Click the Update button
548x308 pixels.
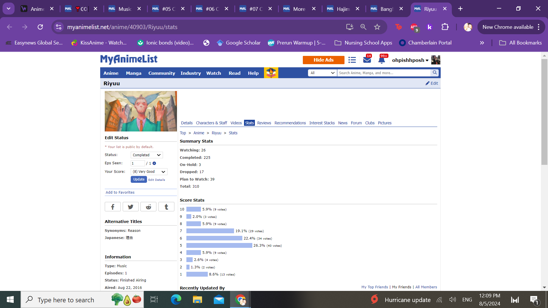click(x=139, y=179)
